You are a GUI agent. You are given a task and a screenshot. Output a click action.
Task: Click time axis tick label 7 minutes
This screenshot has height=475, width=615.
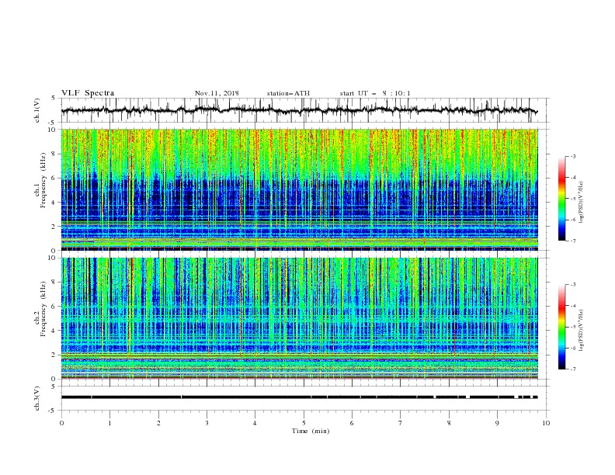[400, 423]
